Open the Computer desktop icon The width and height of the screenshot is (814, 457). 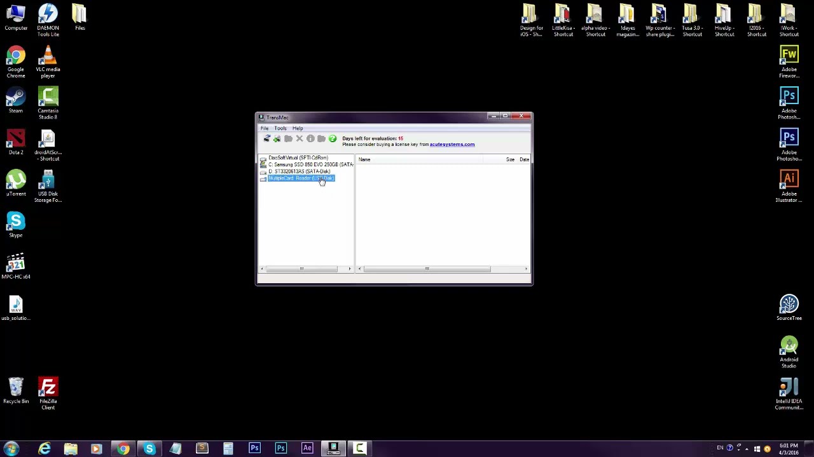(16, 17)
